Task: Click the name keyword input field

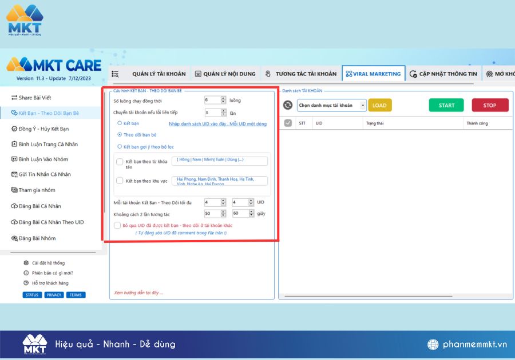Action: tap(220, 161)
